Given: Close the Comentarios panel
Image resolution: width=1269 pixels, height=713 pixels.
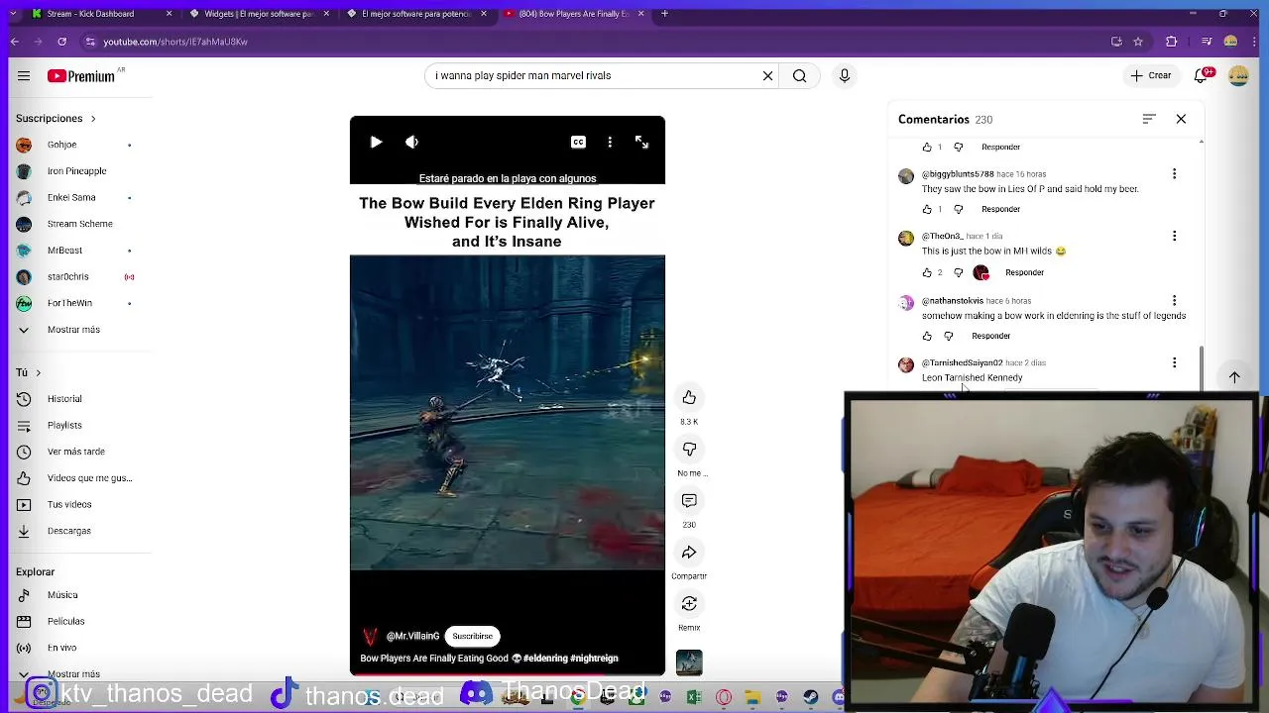Looking at the screenshot, I should coord(1181,119).
